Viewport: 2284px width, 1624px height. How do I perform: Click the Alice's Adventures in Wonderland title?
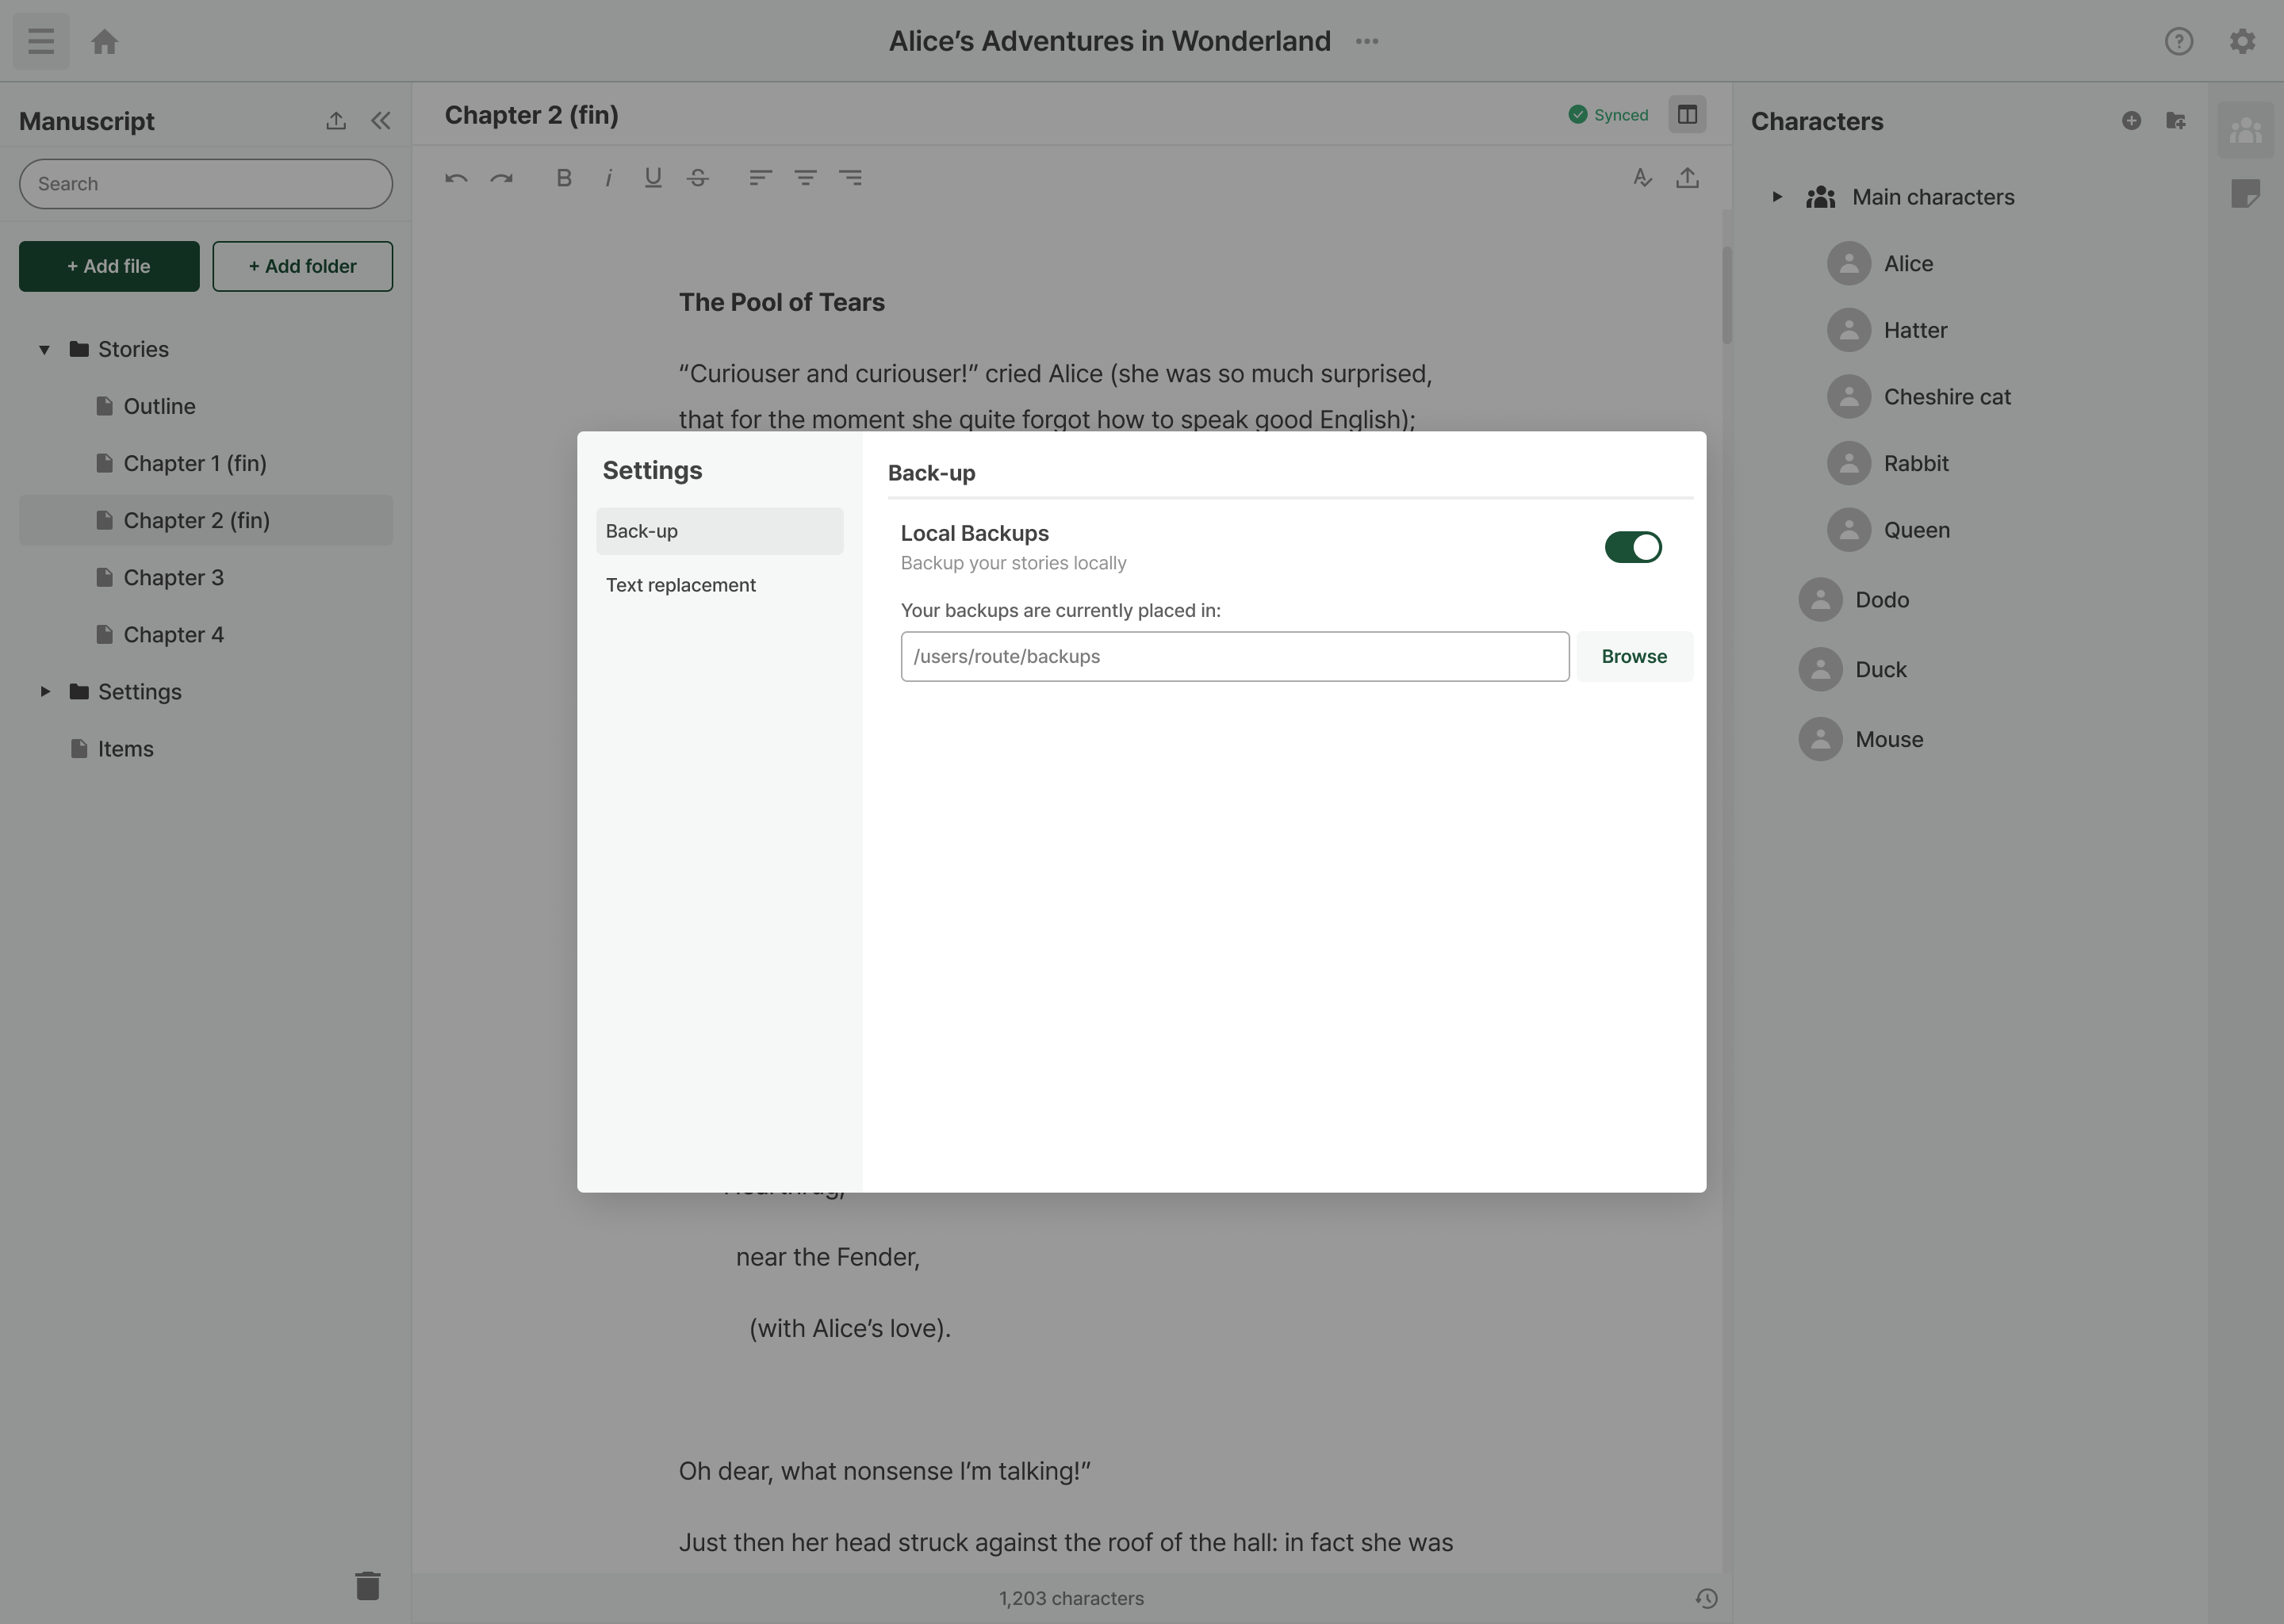tap(1110, 41)
